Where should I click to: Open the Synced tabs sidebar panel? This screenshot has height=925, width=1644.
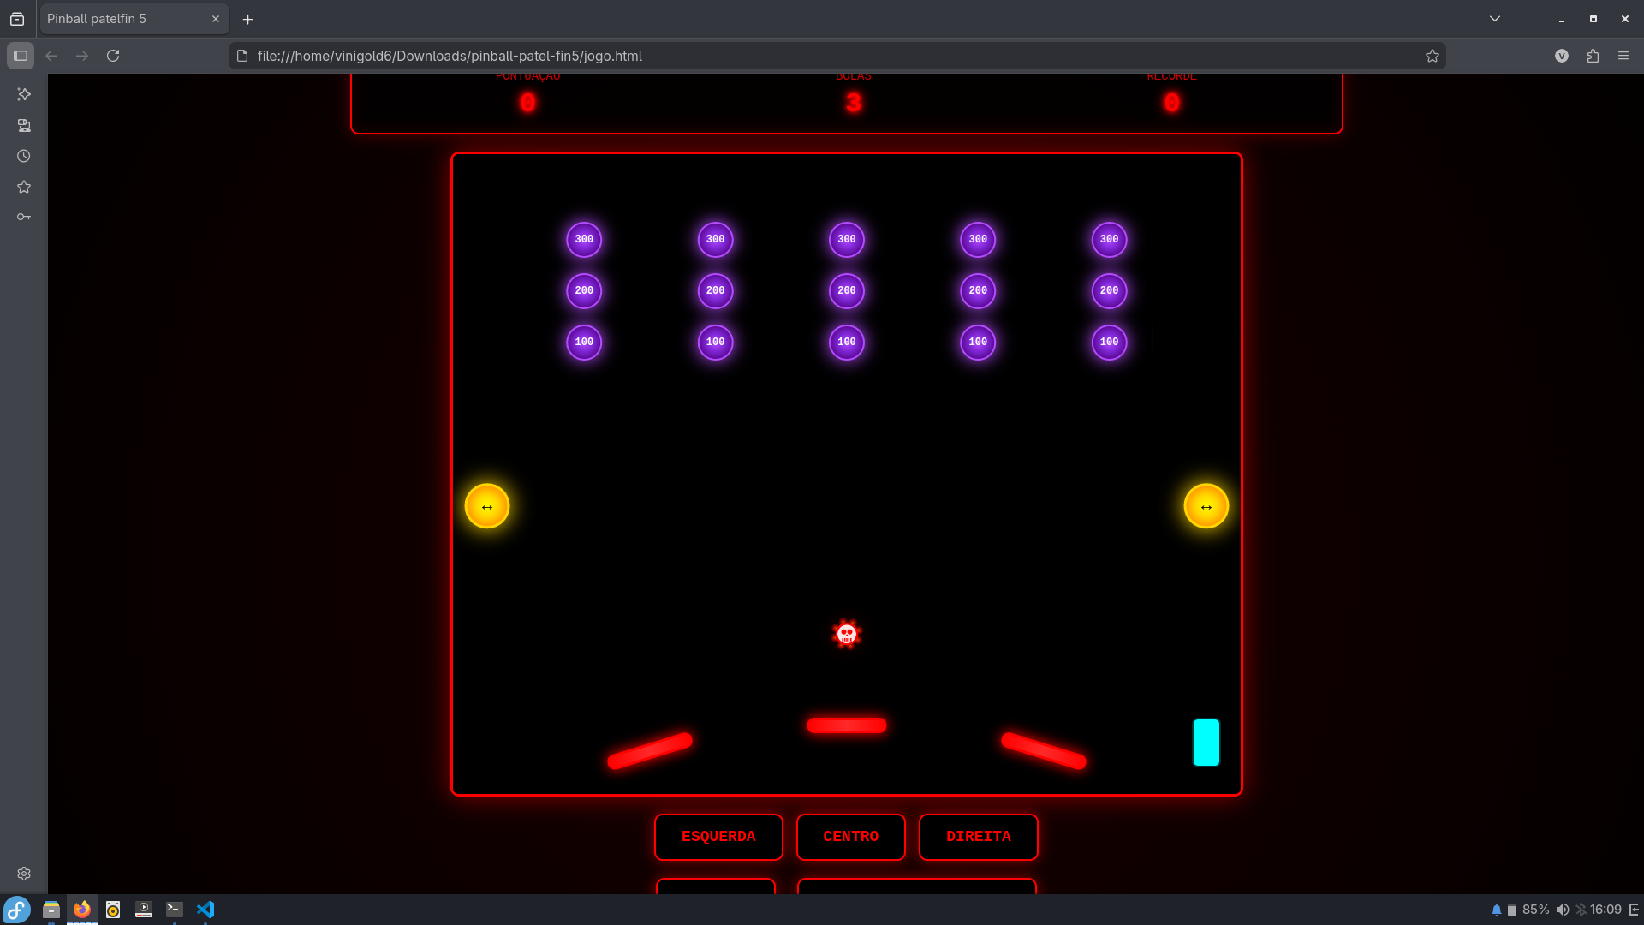[24, 125]
